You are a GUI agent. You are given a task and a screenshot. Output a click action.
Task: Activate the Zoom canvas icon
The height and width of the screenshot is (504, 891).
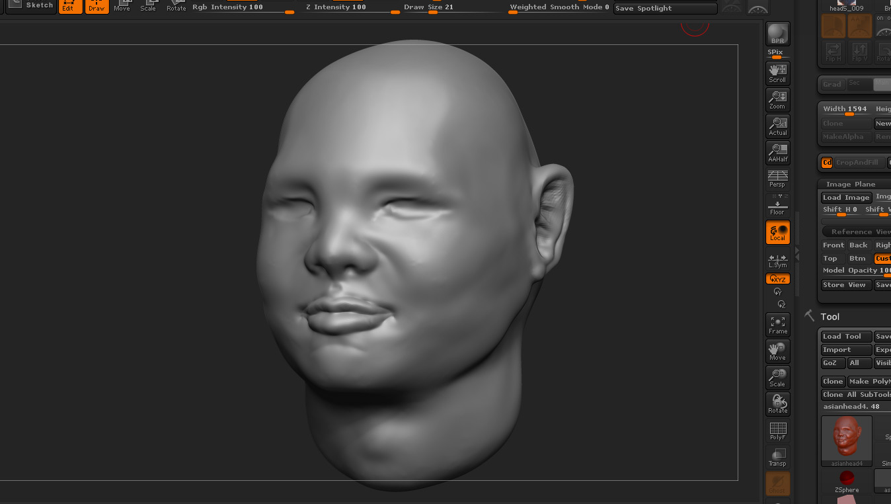point(777,100)
